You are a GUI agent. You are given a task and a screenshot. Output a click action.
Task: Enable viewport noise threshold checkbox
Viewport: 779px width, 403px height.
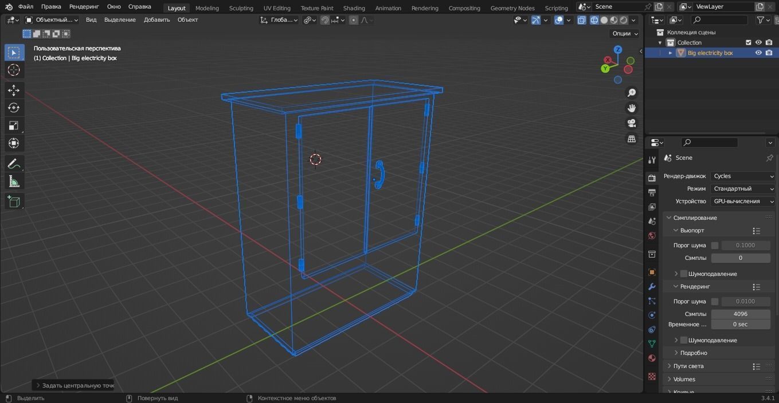pos(715,245)
